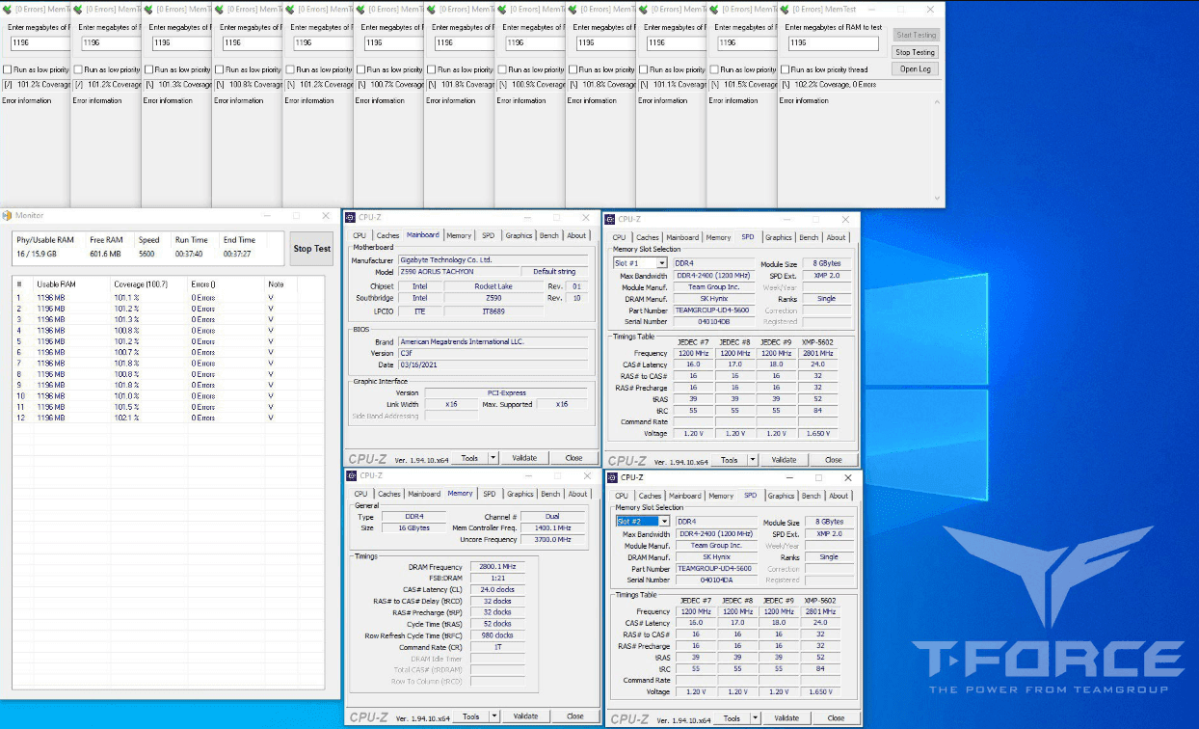Click the CPU-Z icon on the Mainboard window
1199x729 pixels.
[351, 218]
